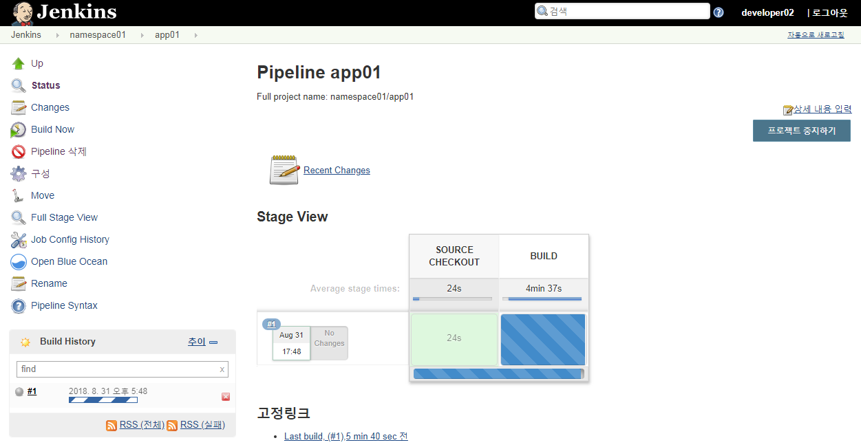Click the 구성 gear icon
Screen dimensions: 861x447
point(19,174)
